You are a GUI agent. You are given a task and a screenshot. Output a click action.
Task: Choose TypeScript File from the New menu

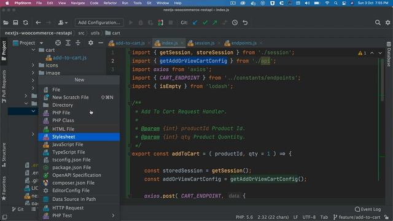(x=79, y=152)
